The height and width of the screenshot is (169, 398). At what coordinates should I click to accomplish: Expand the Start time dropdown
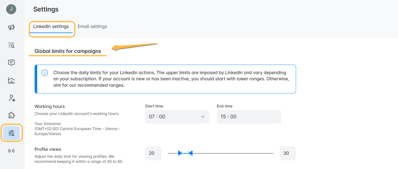pos(177,117)
